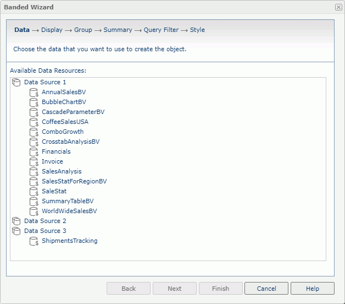Choose ShipmentsTracking under Data Source 3
The width and height of the screenshot is (345, 304).
(70, 241)
